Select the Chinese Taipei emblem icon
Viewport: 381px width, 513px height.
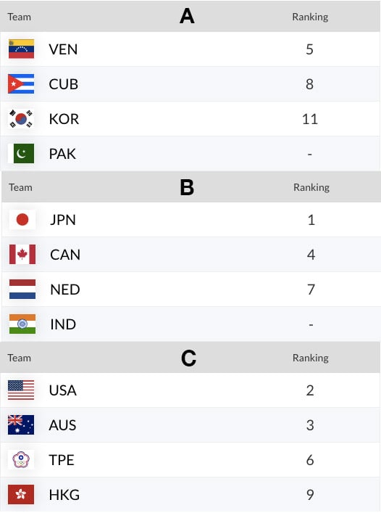[x=21, y=460]
